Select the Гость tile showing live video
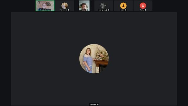Viewport: 188px width, 106px height. pos(84,6)
